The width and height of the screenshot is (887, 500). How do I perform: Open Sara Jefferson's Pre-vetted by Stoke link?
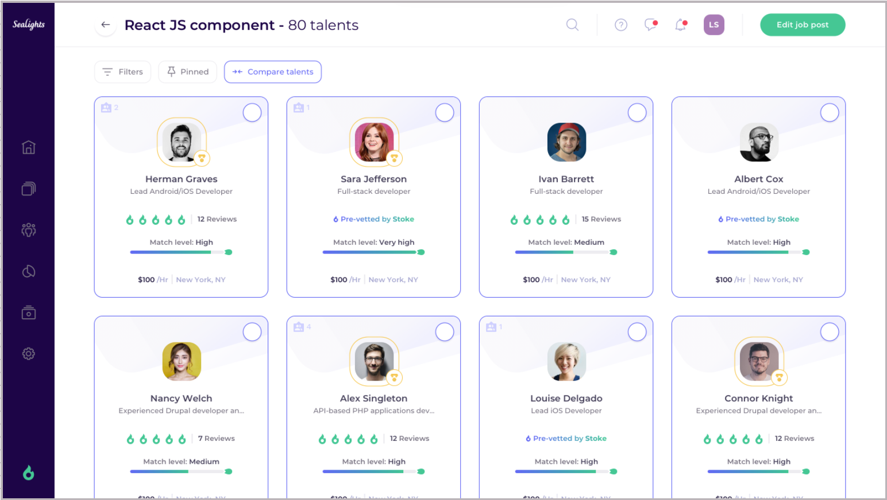(x=373, y=219)
